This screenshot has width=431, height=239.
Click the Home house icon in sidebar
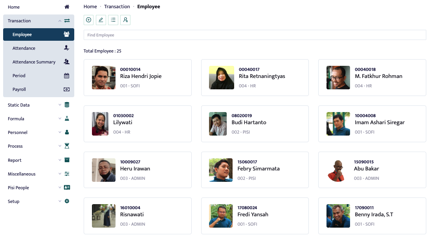pyautogui.click(x=67, y=7)
